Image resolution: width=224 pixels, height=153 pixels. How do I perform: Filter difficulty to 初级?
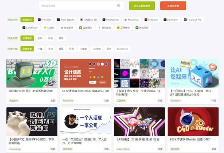[x=40, y=38]
